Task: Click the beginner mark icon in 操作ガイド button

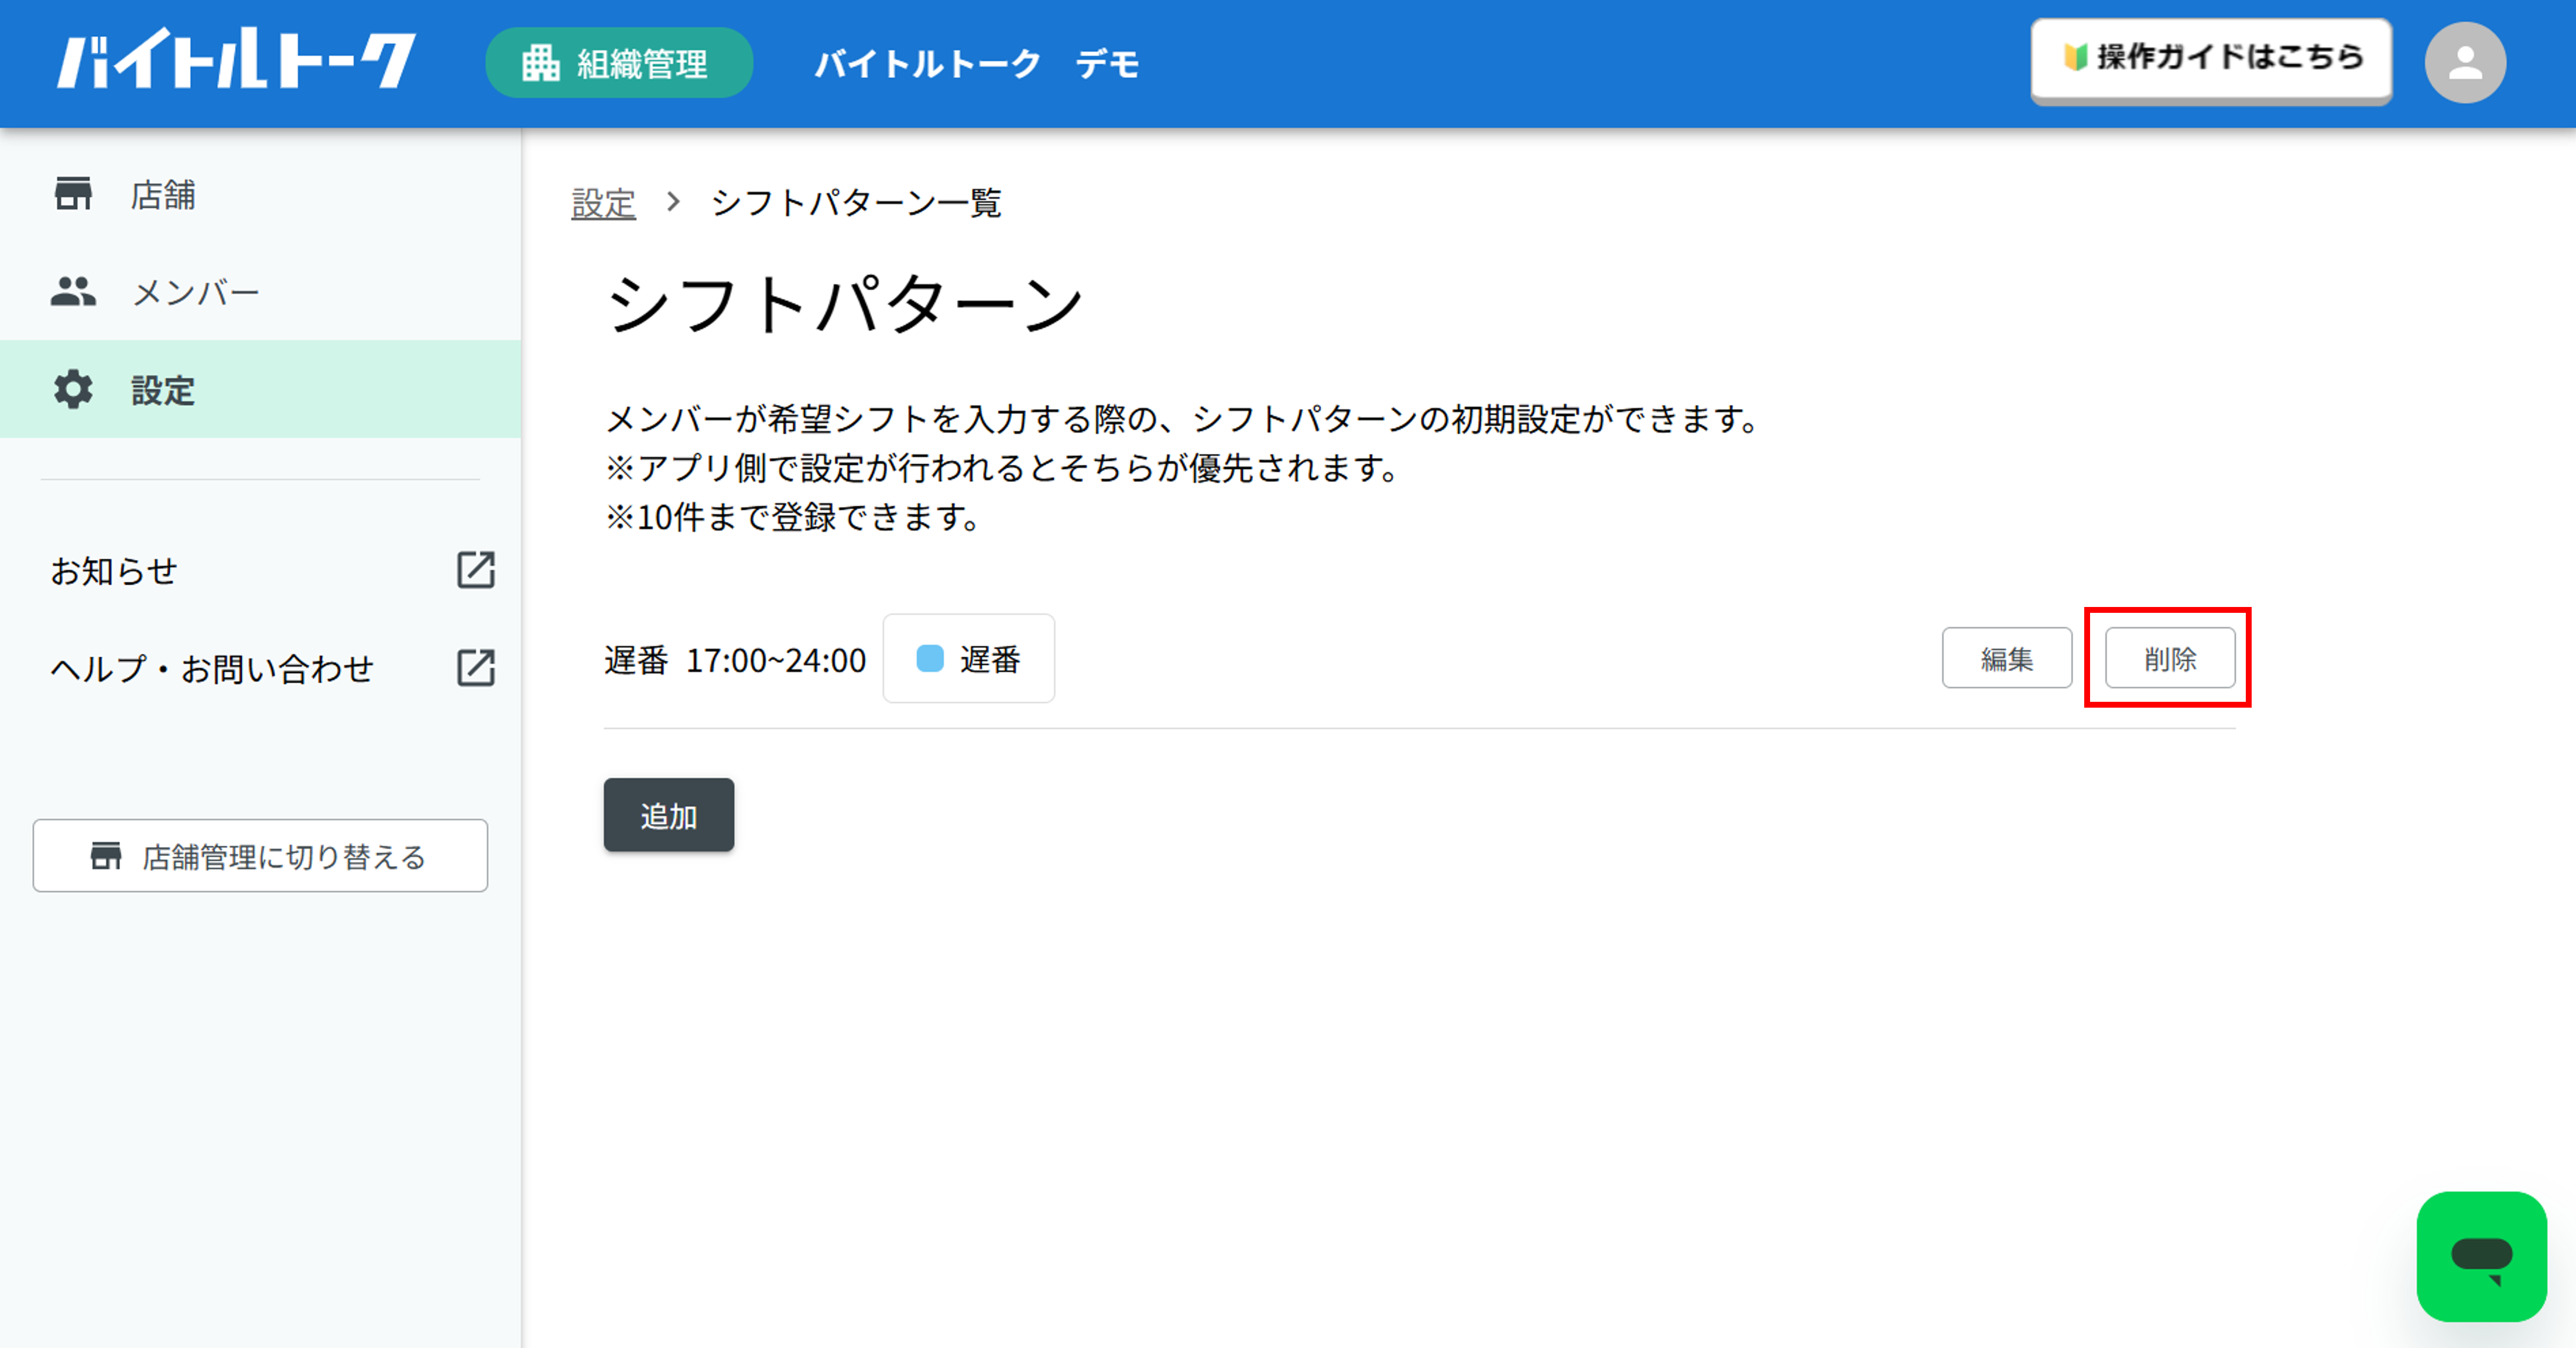Action: pyautogui.click(x=2076, y=57)
